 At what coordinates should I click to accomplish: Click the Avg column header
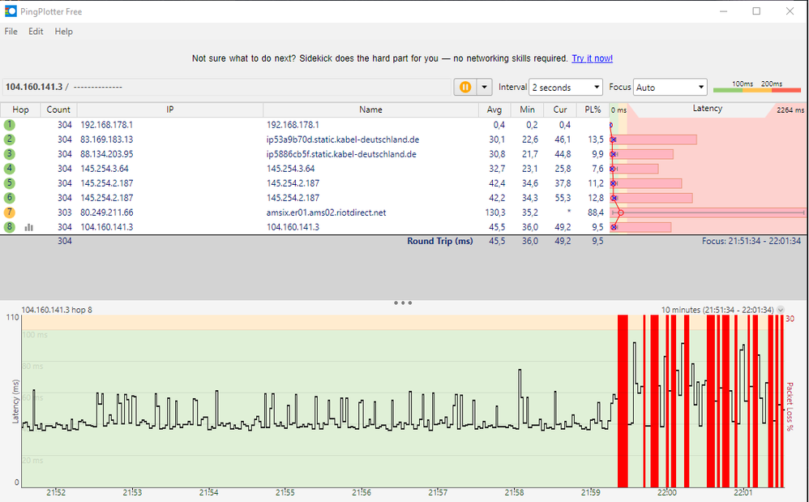pos(494,109)
